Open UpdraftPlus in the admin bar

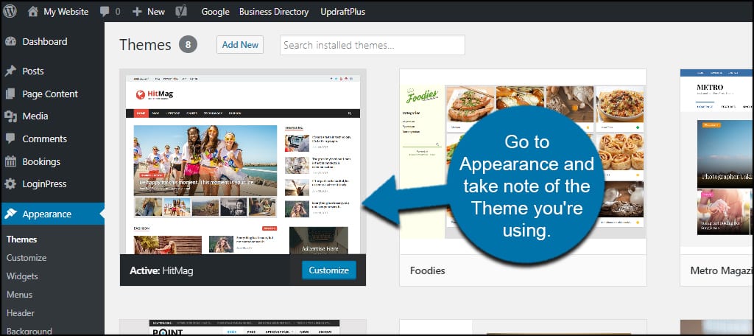343,12
